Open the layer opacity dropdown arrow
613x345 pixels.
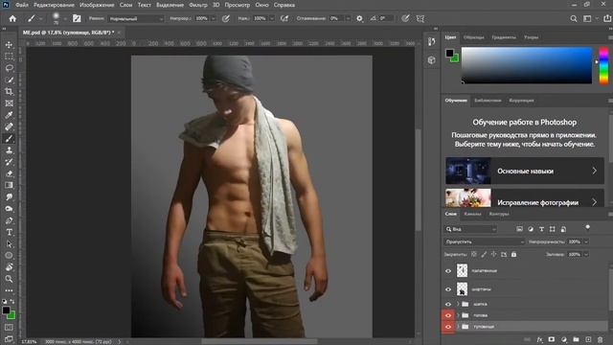pos(586,241)
